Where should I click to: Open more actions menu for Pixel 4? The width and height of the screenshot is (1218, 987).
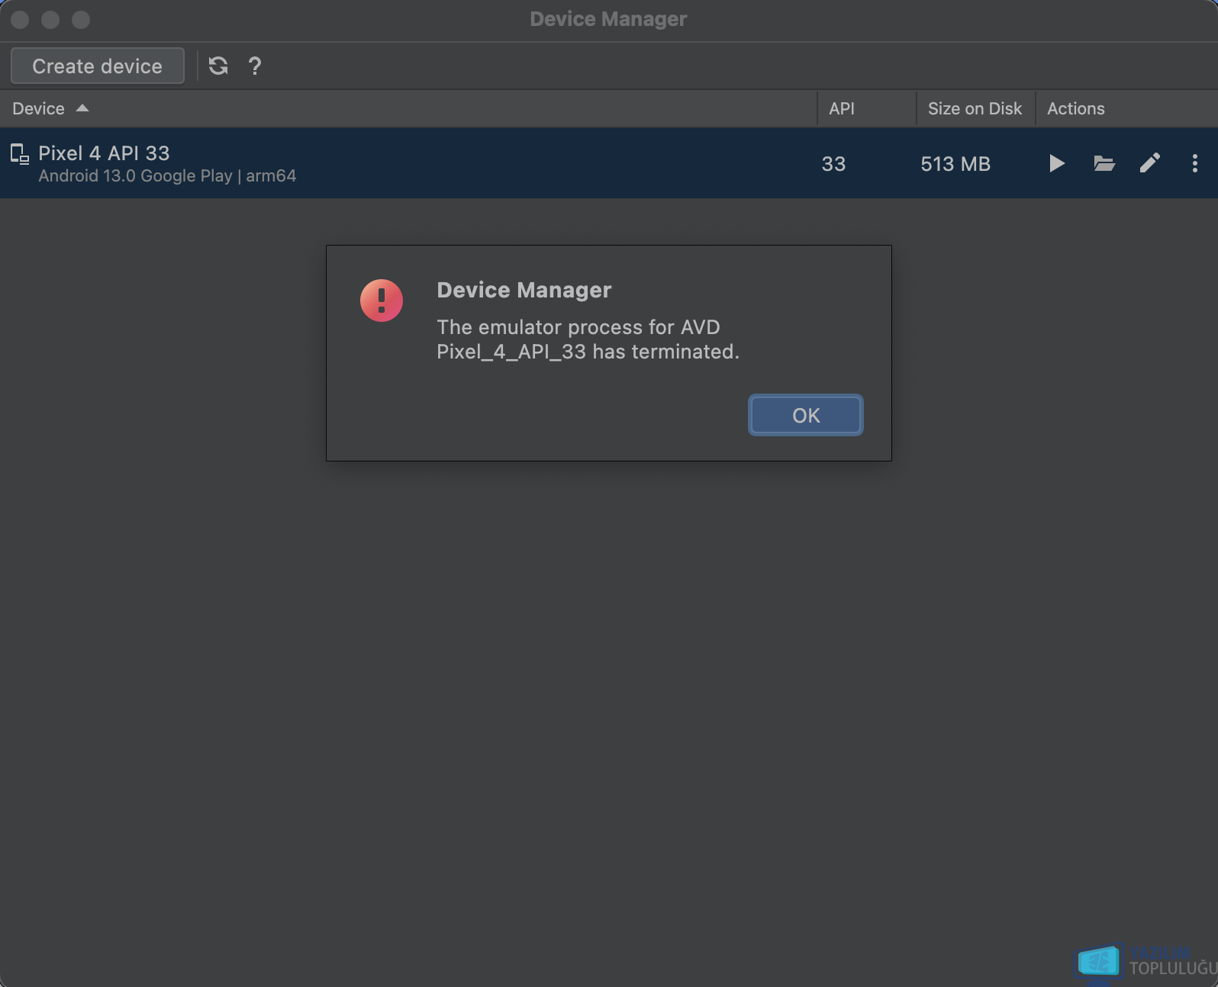pyautogui.click(x=1194, y=163)
